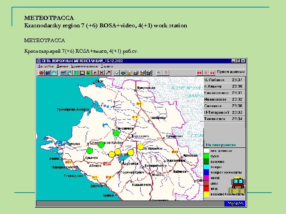Click the dotted grid table toolbar icon

coord(69,73)
